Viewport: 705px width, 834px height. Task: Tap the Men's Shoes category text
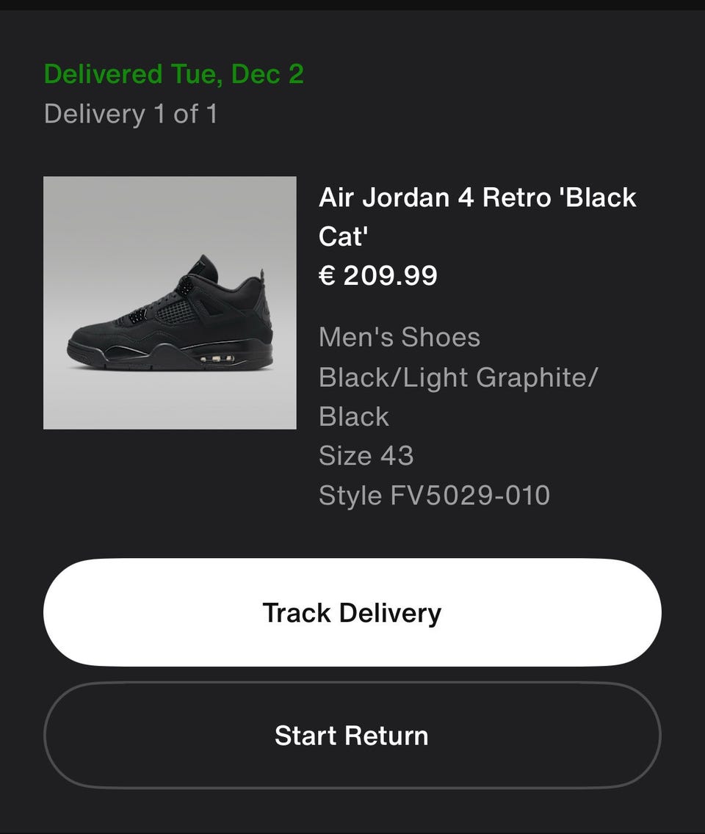399,338
